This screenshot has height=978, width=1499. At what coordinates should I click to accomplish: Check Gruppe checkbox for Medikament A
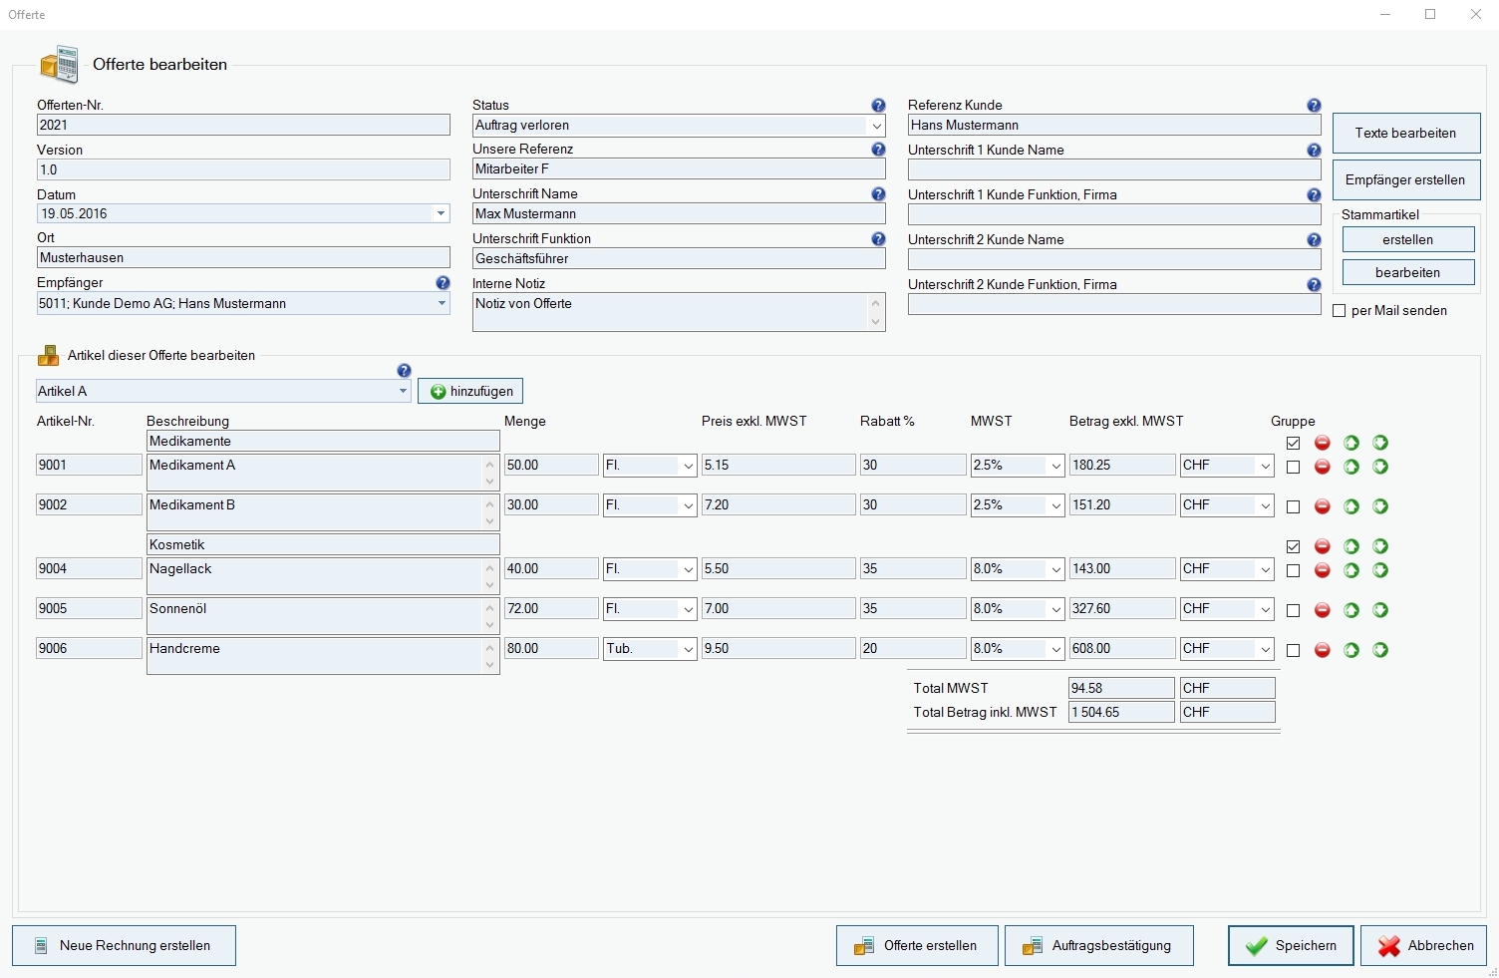tap(1293, 468)
